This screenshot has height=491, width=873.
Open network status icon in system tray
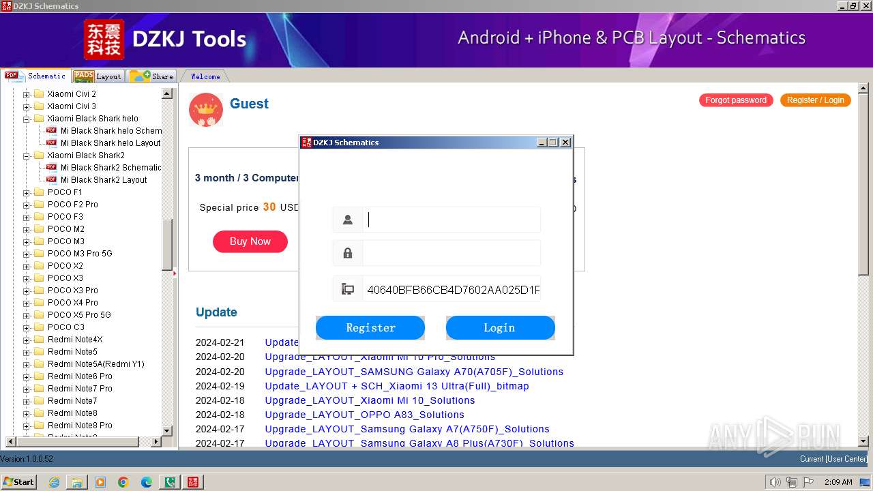coord(791,482)
